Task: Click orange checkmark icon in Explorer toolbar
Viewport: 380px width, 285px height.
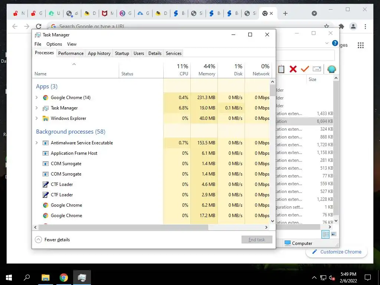Action: [x=305, y=69]
